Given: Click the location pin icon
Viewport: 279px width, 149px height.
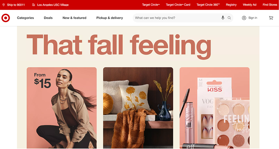Looking at the screenshot, I should coord(4,5).
